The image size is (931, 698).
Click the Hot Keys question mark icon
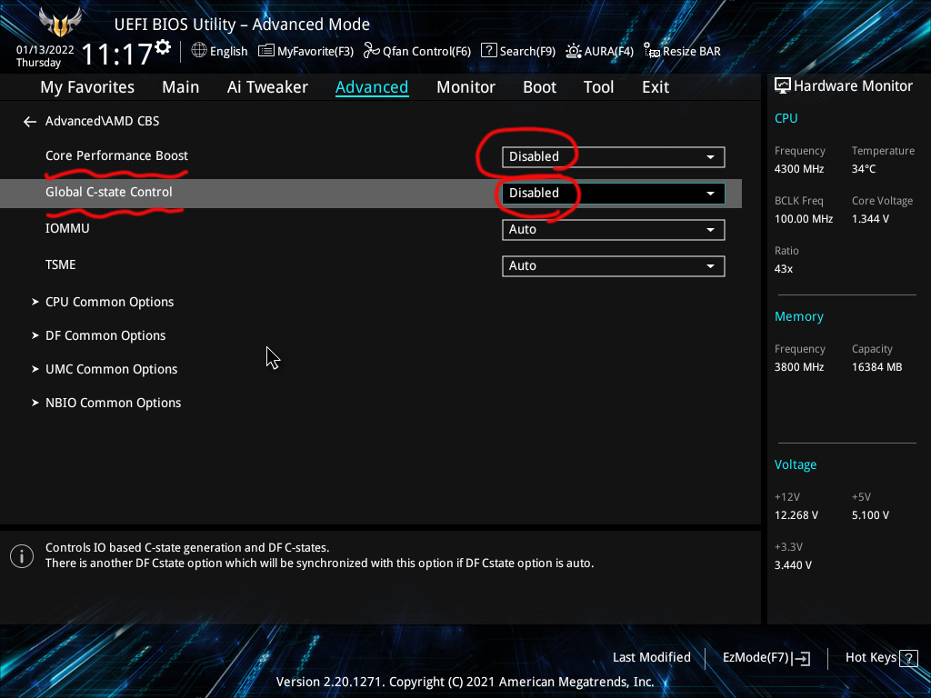click(908, 658)
